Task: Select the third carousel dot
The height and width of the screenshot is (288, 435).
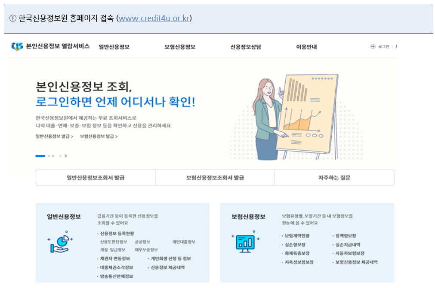Action: click(53, 156)
